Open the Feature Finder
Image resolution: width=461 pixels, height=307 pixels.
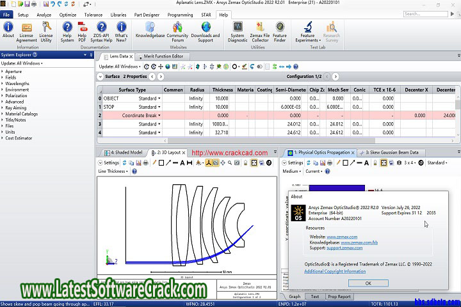[280, 32]
